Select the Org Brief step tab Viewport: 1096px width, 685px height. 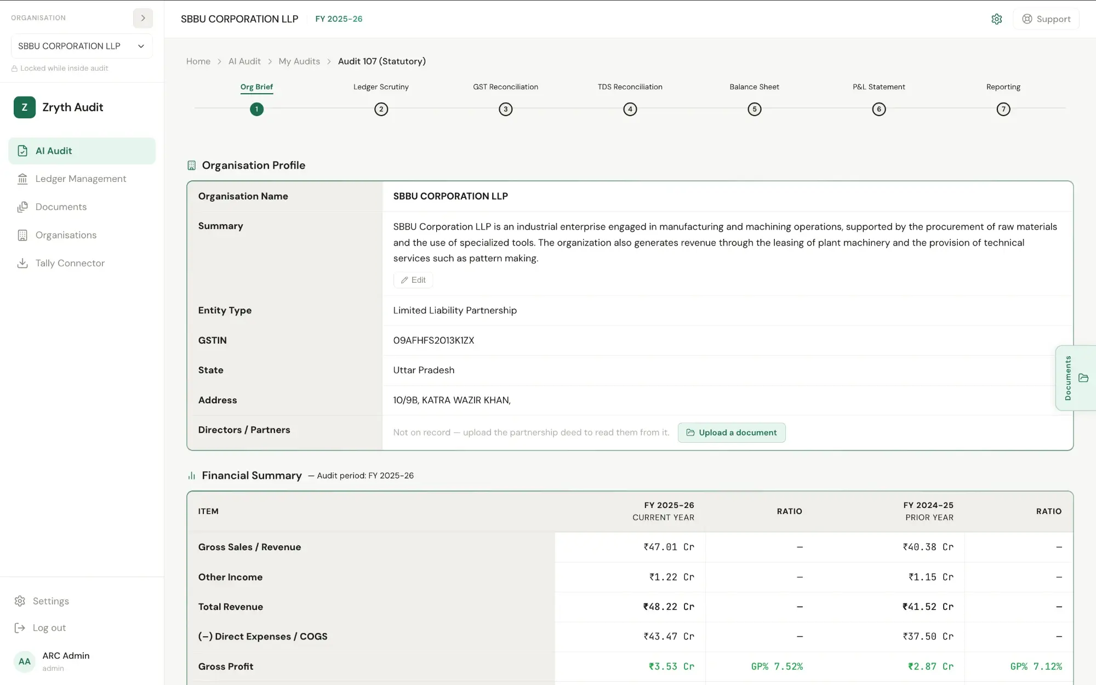click(x=256, y=87)
